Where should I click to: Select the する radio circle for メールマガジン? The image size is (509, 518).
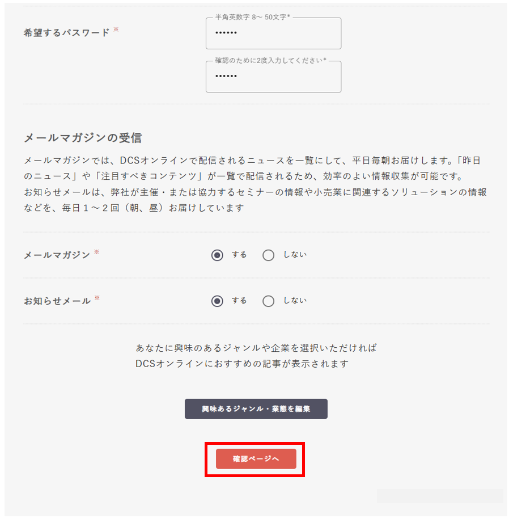[217, 255]
